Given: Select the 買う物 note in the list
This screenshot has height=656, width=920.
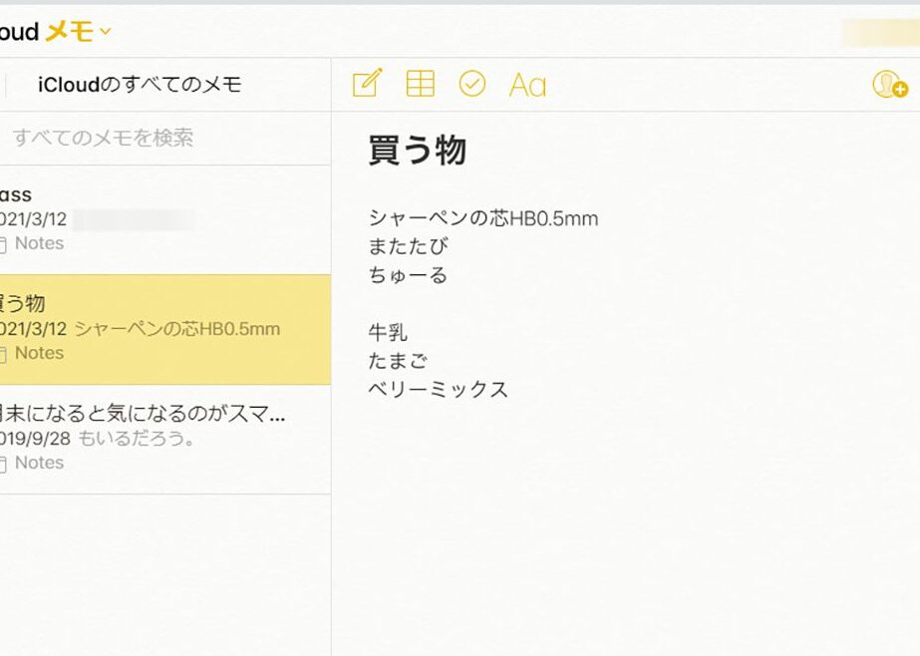Looking at the screenshot, I should tap(150, 304).
